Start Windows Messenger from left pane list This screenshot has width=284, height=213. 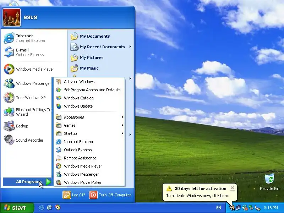pyautogui.click(x=27, y=83)
